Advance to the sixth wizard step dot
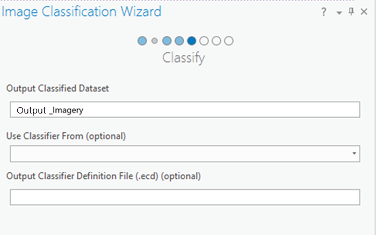Image resolution: width=376 pixels, height=235 pixels. [204, 41]
